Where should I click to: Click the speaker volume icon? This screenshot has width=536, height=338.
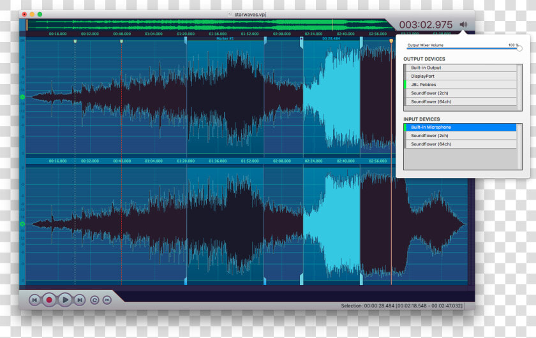463,24
